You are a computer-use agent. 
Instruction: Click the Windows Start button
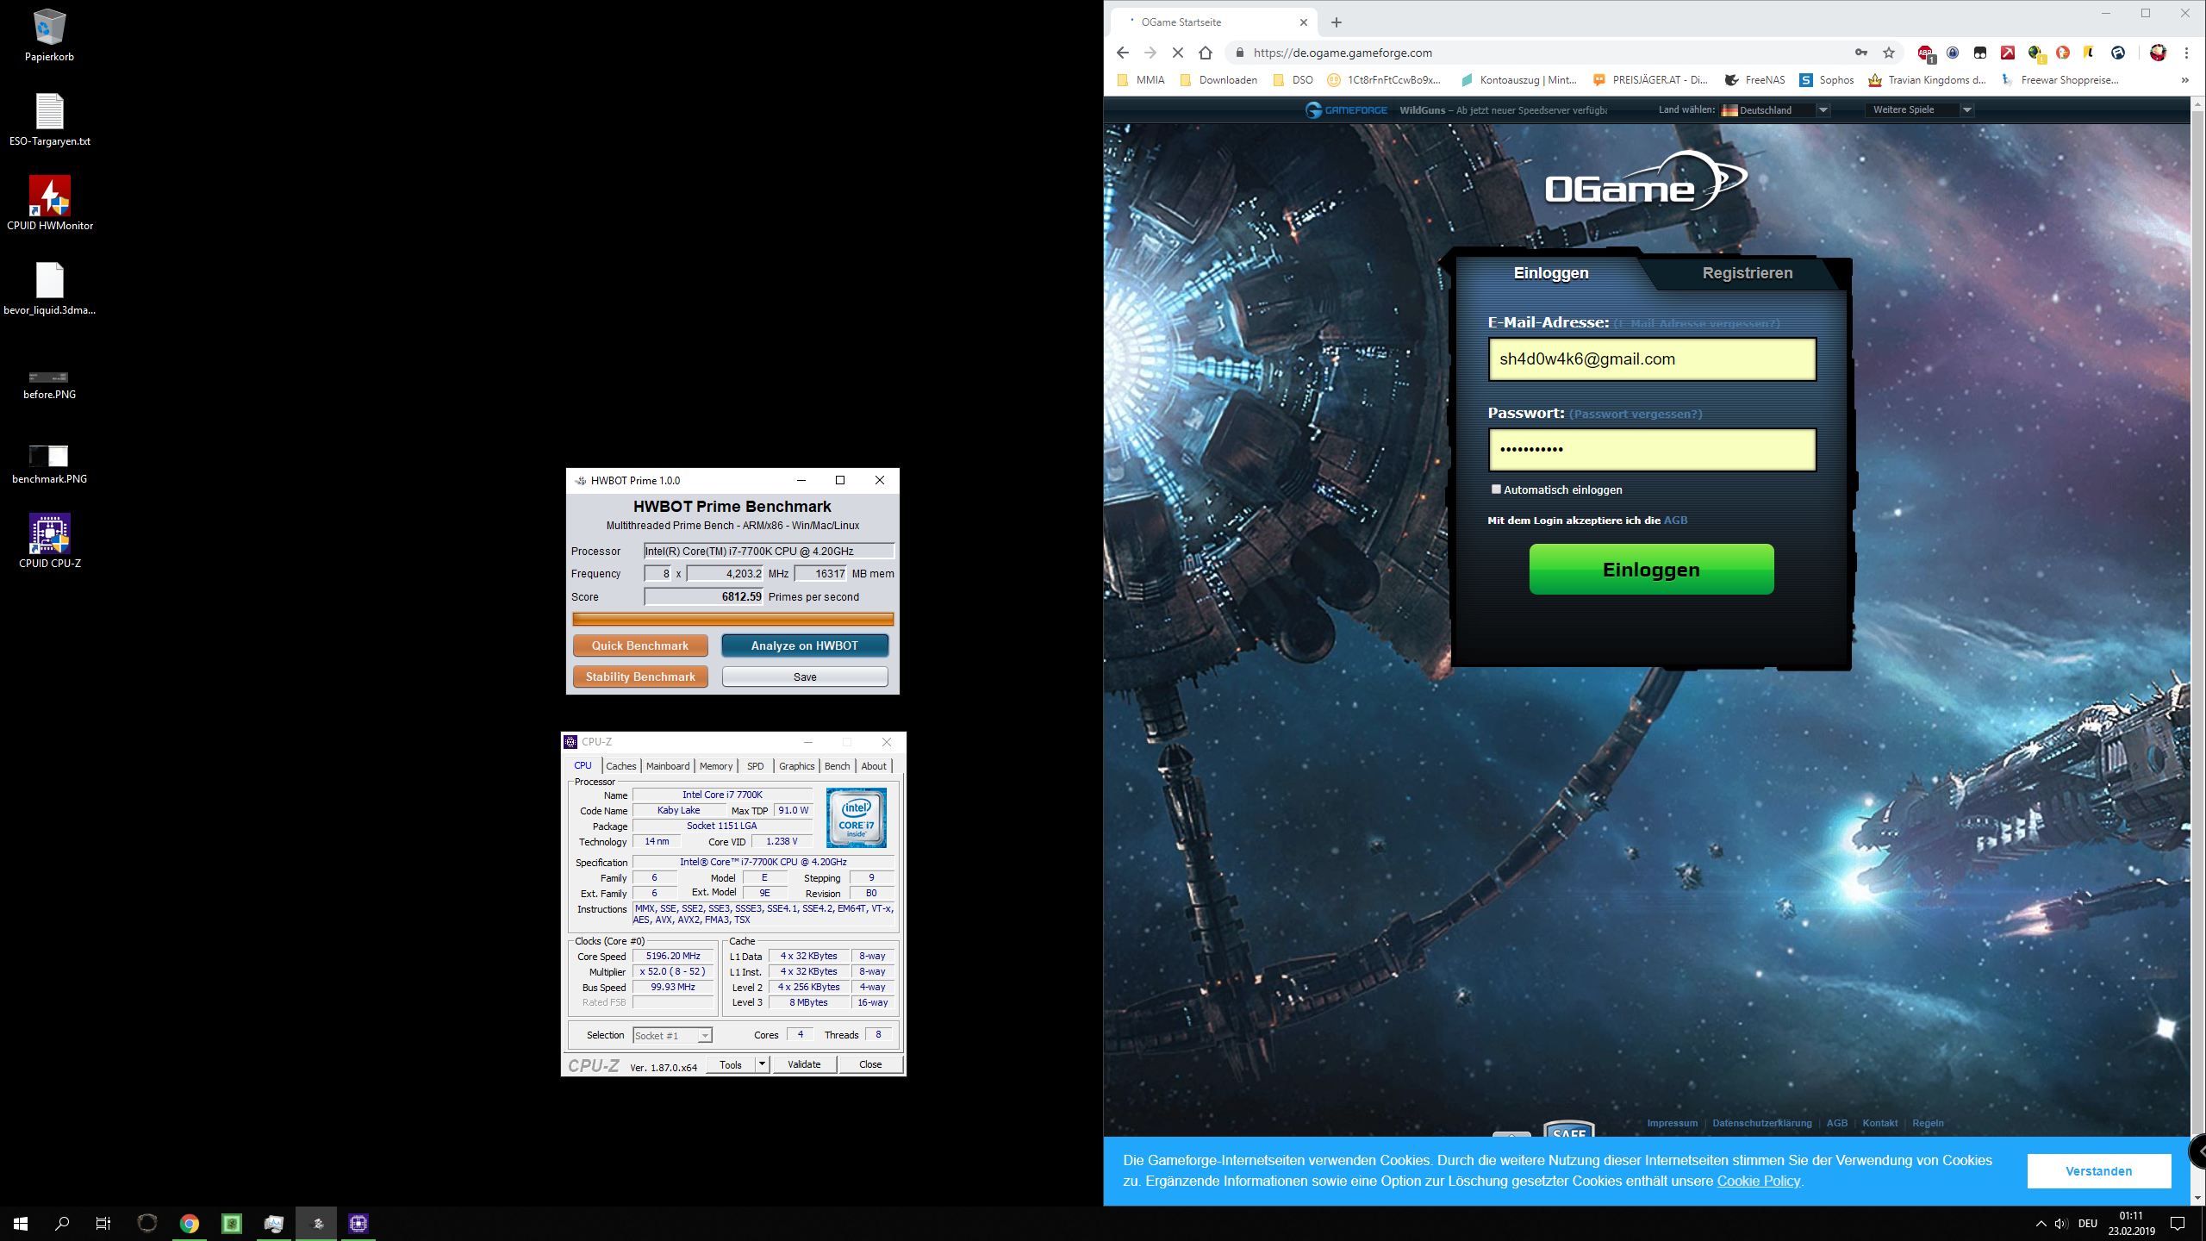coord(21,1223)
